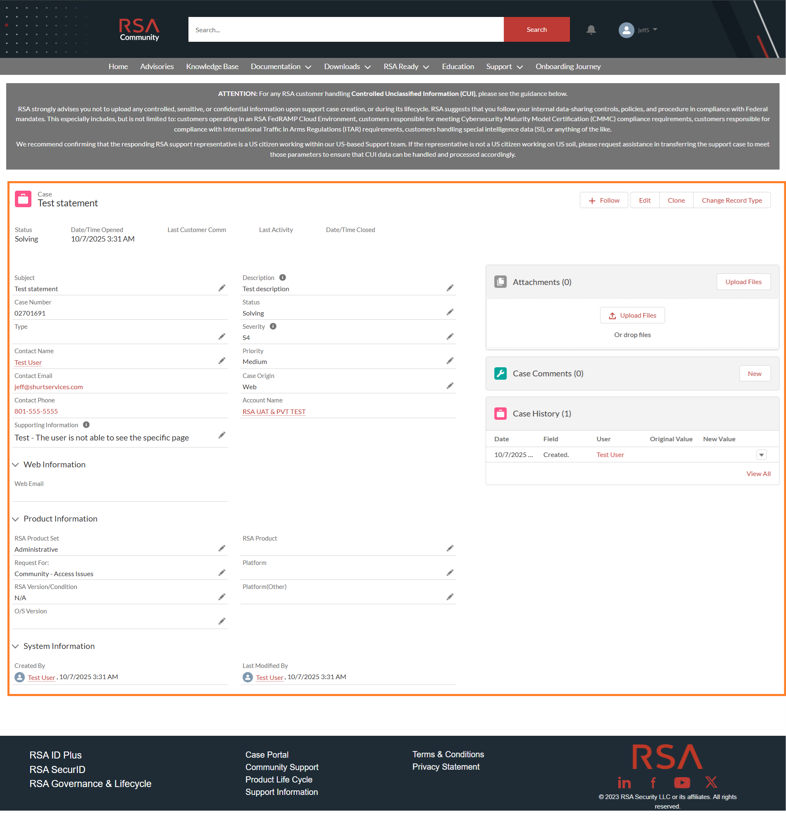Click the pencil icon next to Subject
This screenshot has width=786, height=816.
pyautogui.click(x=222, y=288)
